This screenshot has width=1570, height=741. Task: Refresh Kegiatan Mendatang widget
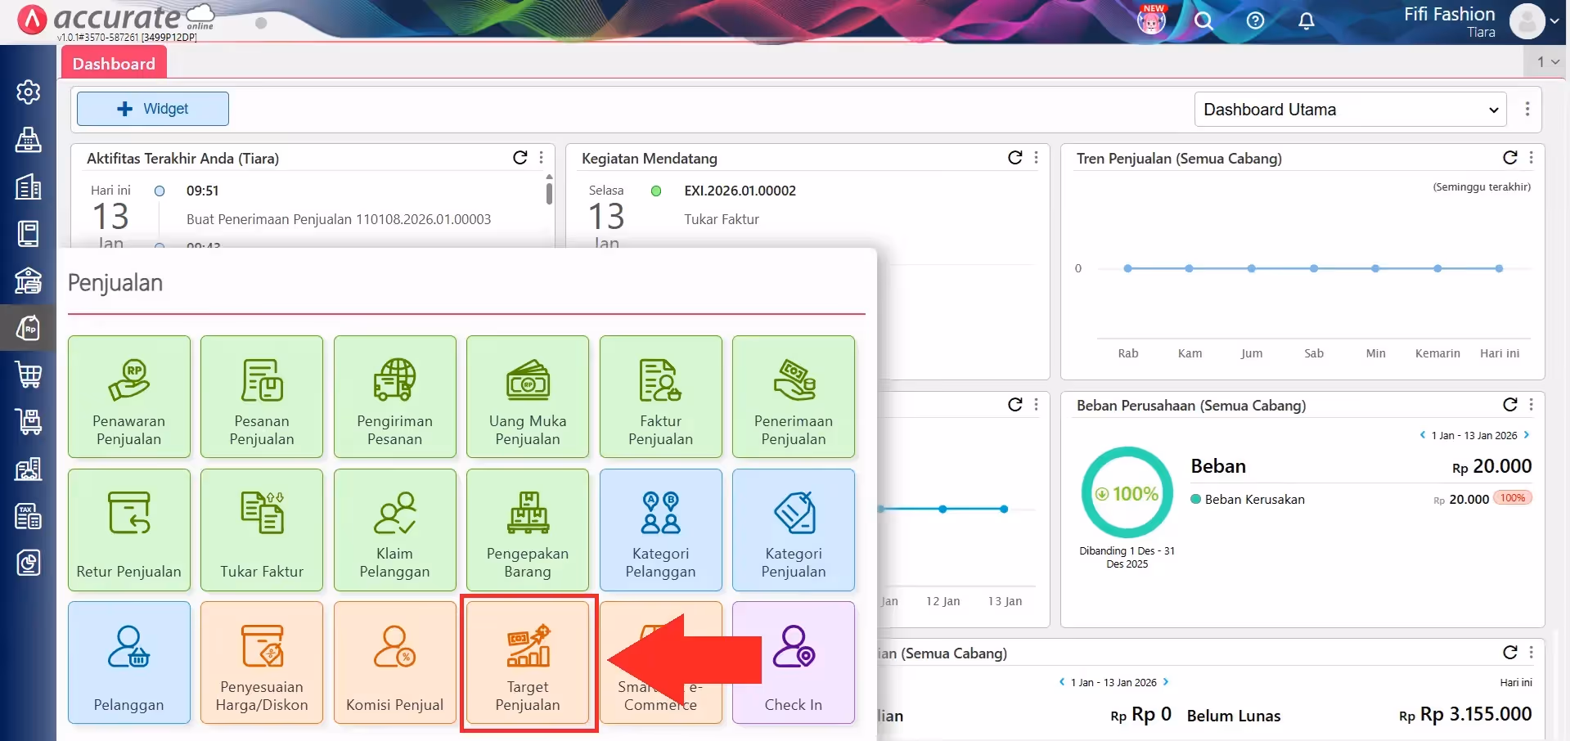tap(1015, 158)
